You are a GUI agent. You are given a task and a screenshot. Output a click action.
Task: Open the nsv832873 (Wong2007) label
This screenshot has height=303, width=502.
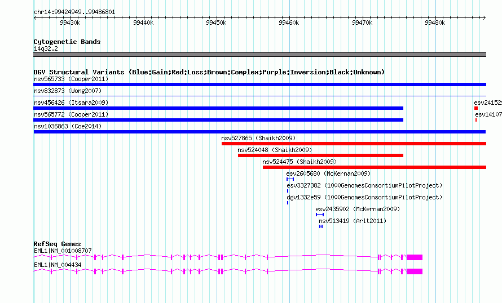click(x=68, y=91)
